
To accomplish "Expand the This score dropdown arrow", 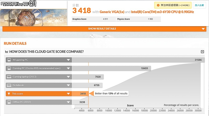I will pyautogui.click(x=68, y=94).
